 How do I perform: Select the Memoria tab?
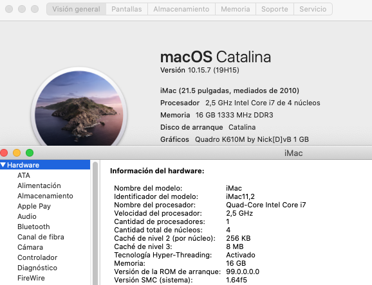coord(236,9)
